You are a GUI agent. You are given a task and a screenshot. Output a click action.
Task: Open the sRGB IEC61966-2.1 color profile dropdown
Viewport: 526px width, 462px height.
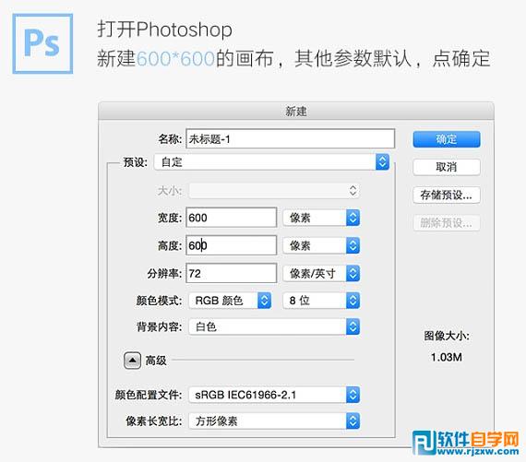[274, 395]
